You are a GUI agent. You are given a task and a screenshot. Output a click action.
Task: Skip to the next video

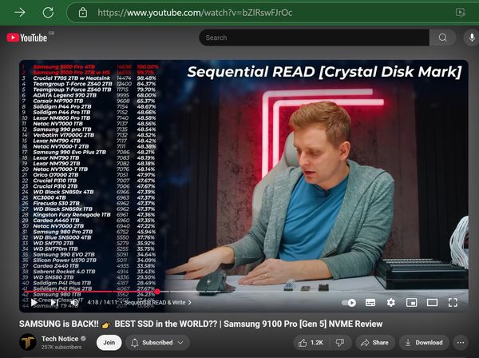pyautogui.click(x=54, y=303)
